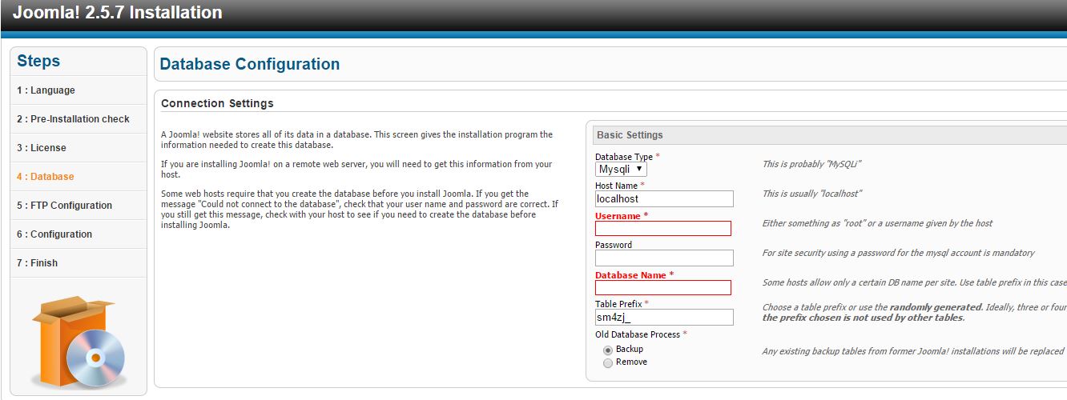
Task: Click the Database Configuration heading
Action: 250,64
